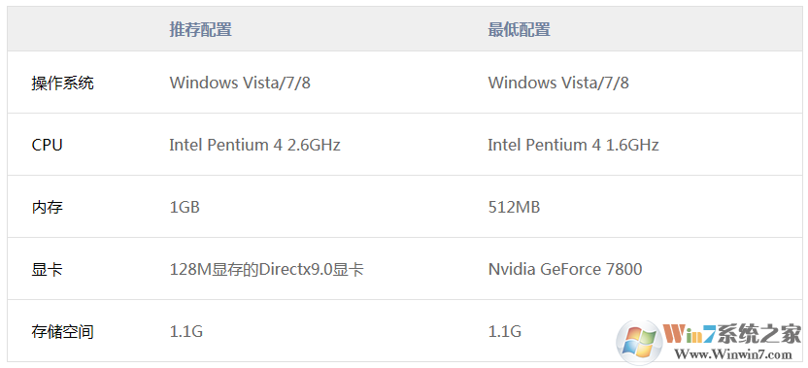Screen dimensions: 808x368
Task: Click Intel Pentium 4 2.6GHz cell
Action: 255,145
